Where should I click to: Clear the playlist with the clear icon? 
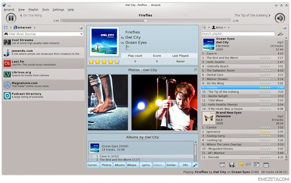point(222,165)
